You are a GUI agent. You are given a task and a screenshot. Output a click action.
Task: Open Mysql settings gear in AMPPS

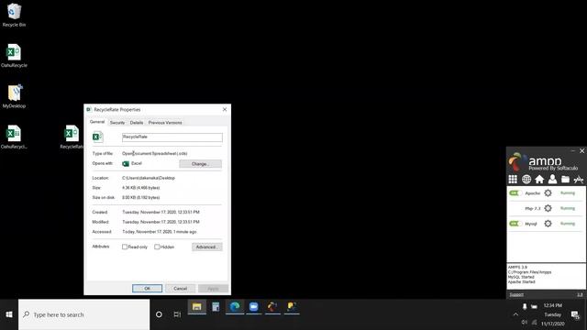(x=548, y=224)
